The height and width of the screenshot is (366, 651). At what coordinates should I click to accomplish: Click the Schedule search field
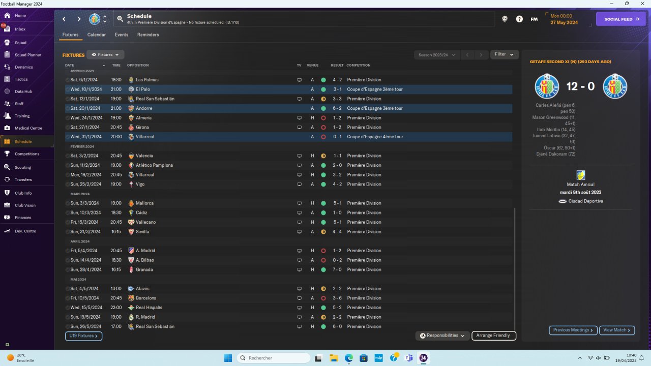pos(304,19)
